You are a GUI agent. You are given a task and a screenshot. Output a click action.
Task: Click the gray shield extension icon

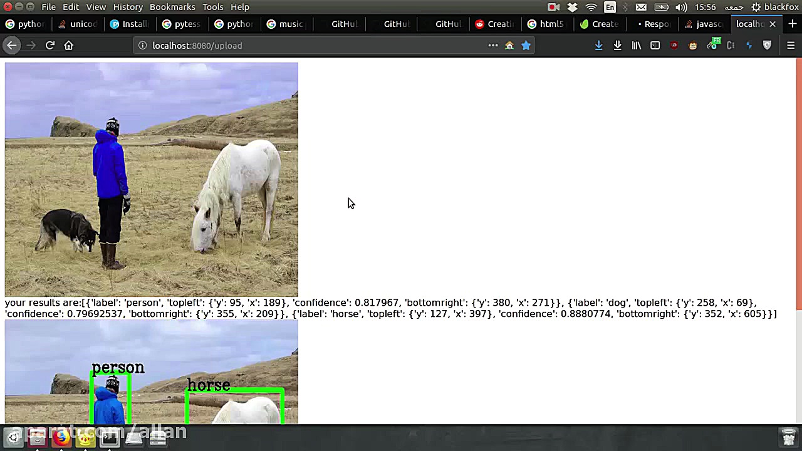point(767,45)
